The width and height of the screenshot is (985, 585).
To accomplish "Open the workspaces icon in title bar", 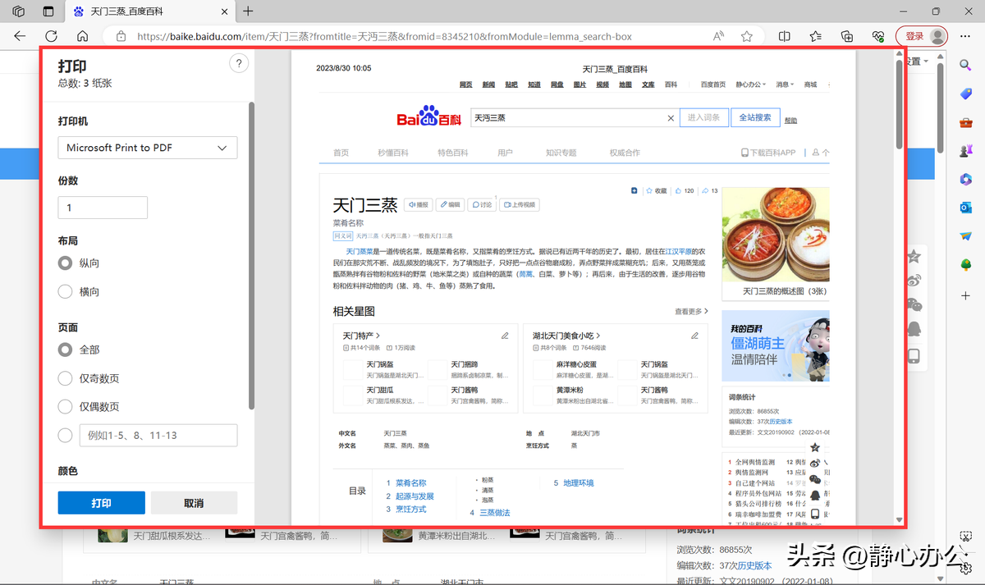I will tap(19, 11).
